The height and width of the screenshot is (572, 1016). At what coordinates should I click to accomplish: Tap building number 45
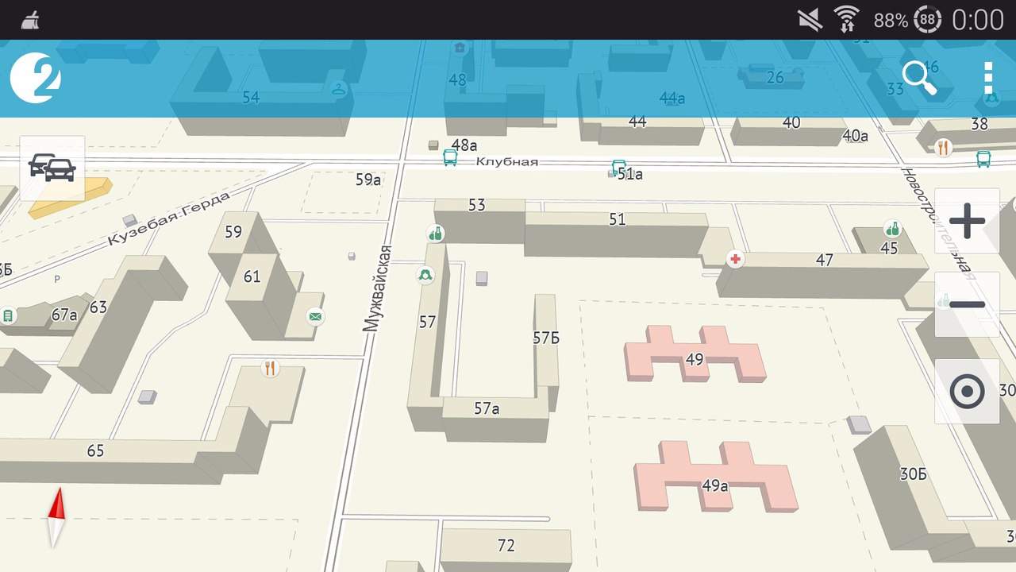(x=889, y=249)
